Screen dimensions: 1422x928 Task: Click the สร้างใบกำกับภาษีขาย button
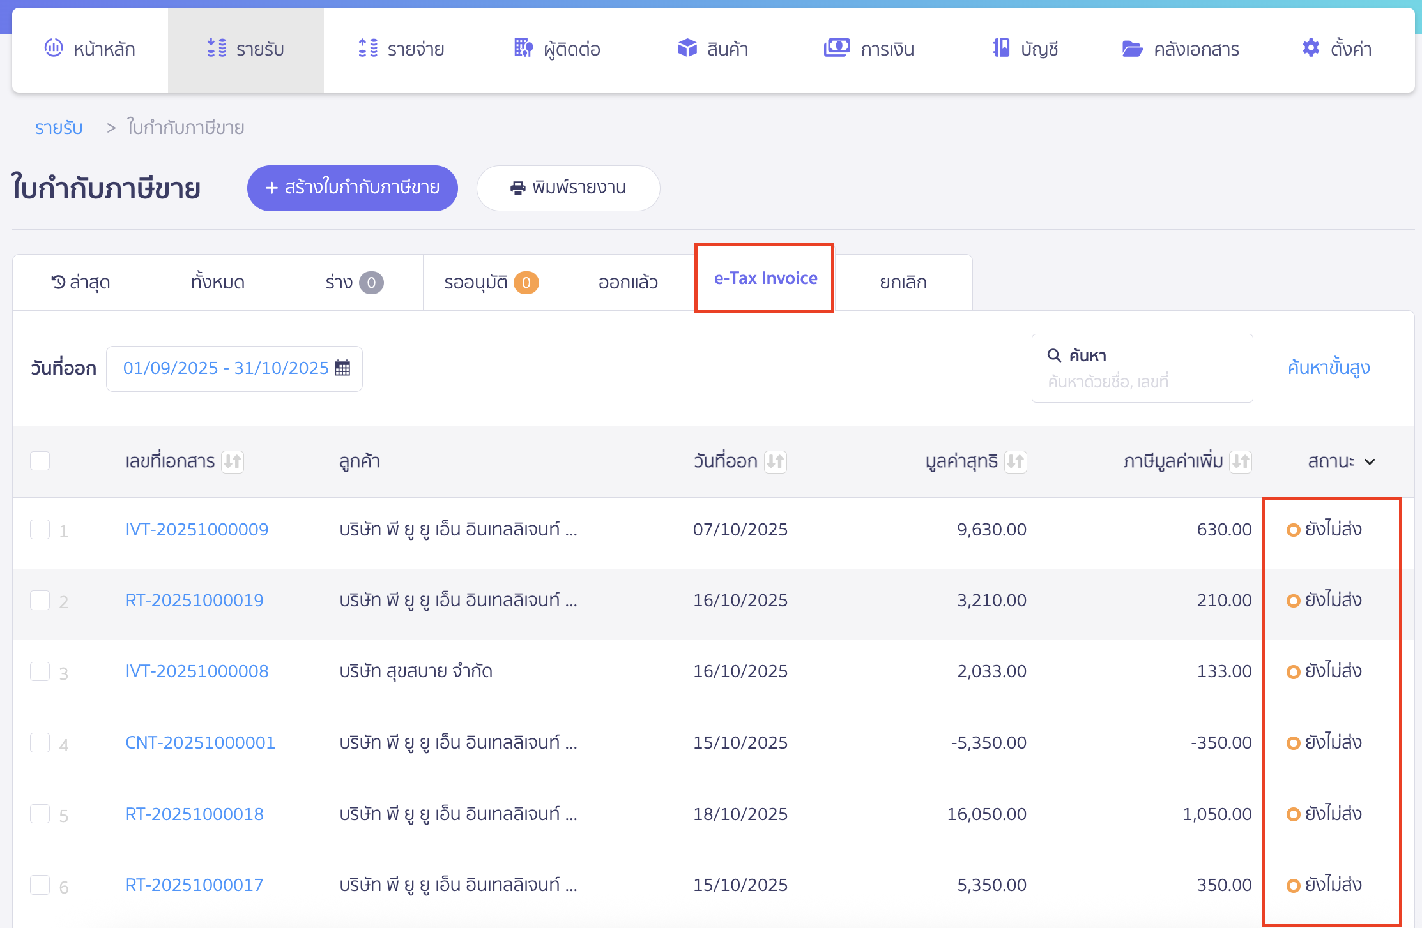352,188
